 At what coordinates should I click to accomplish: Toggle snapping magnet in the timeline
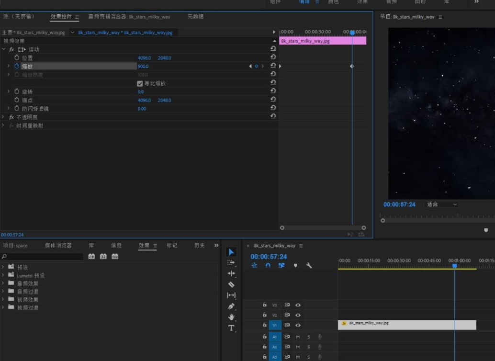268,265
